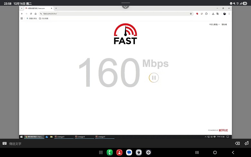Reload the fast.com page
The image size is (251, 157).
31,14
